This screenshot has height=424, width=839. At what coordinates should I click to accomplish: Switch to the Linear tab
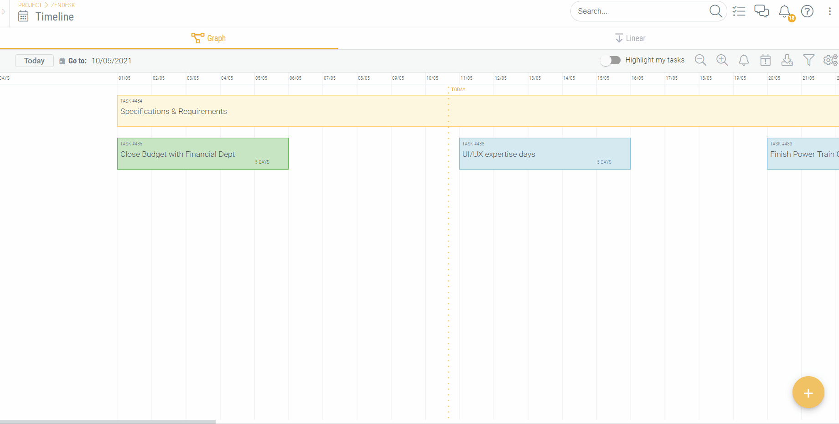click(x=630, y=38)
